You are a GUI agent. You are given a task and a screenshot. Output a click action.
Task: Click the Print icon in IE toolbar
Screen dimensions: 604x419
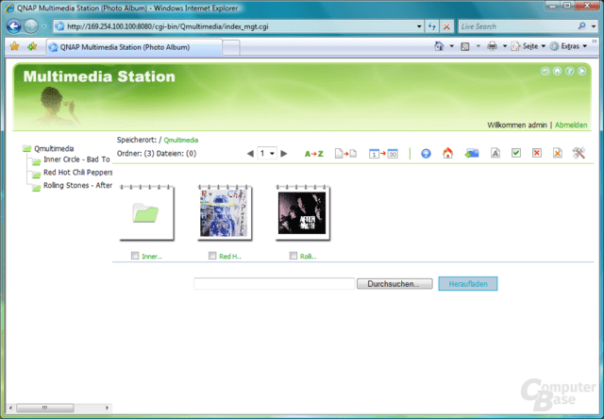[492, 46]
